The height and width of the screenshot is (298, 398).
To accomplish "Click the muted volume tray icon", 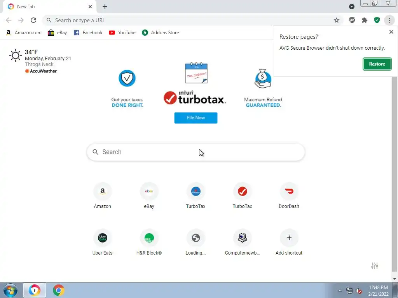I will 359,291.
